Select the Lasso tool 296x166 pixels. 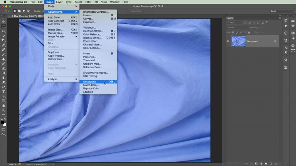pyautogui.click(x=3, y=31)
